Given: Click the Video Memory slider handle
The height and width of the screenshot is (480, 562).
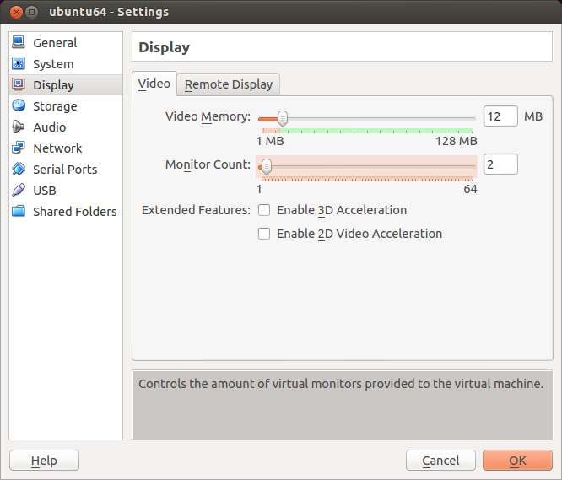Looking at the screenshot, I should click(x=283, y=118).
